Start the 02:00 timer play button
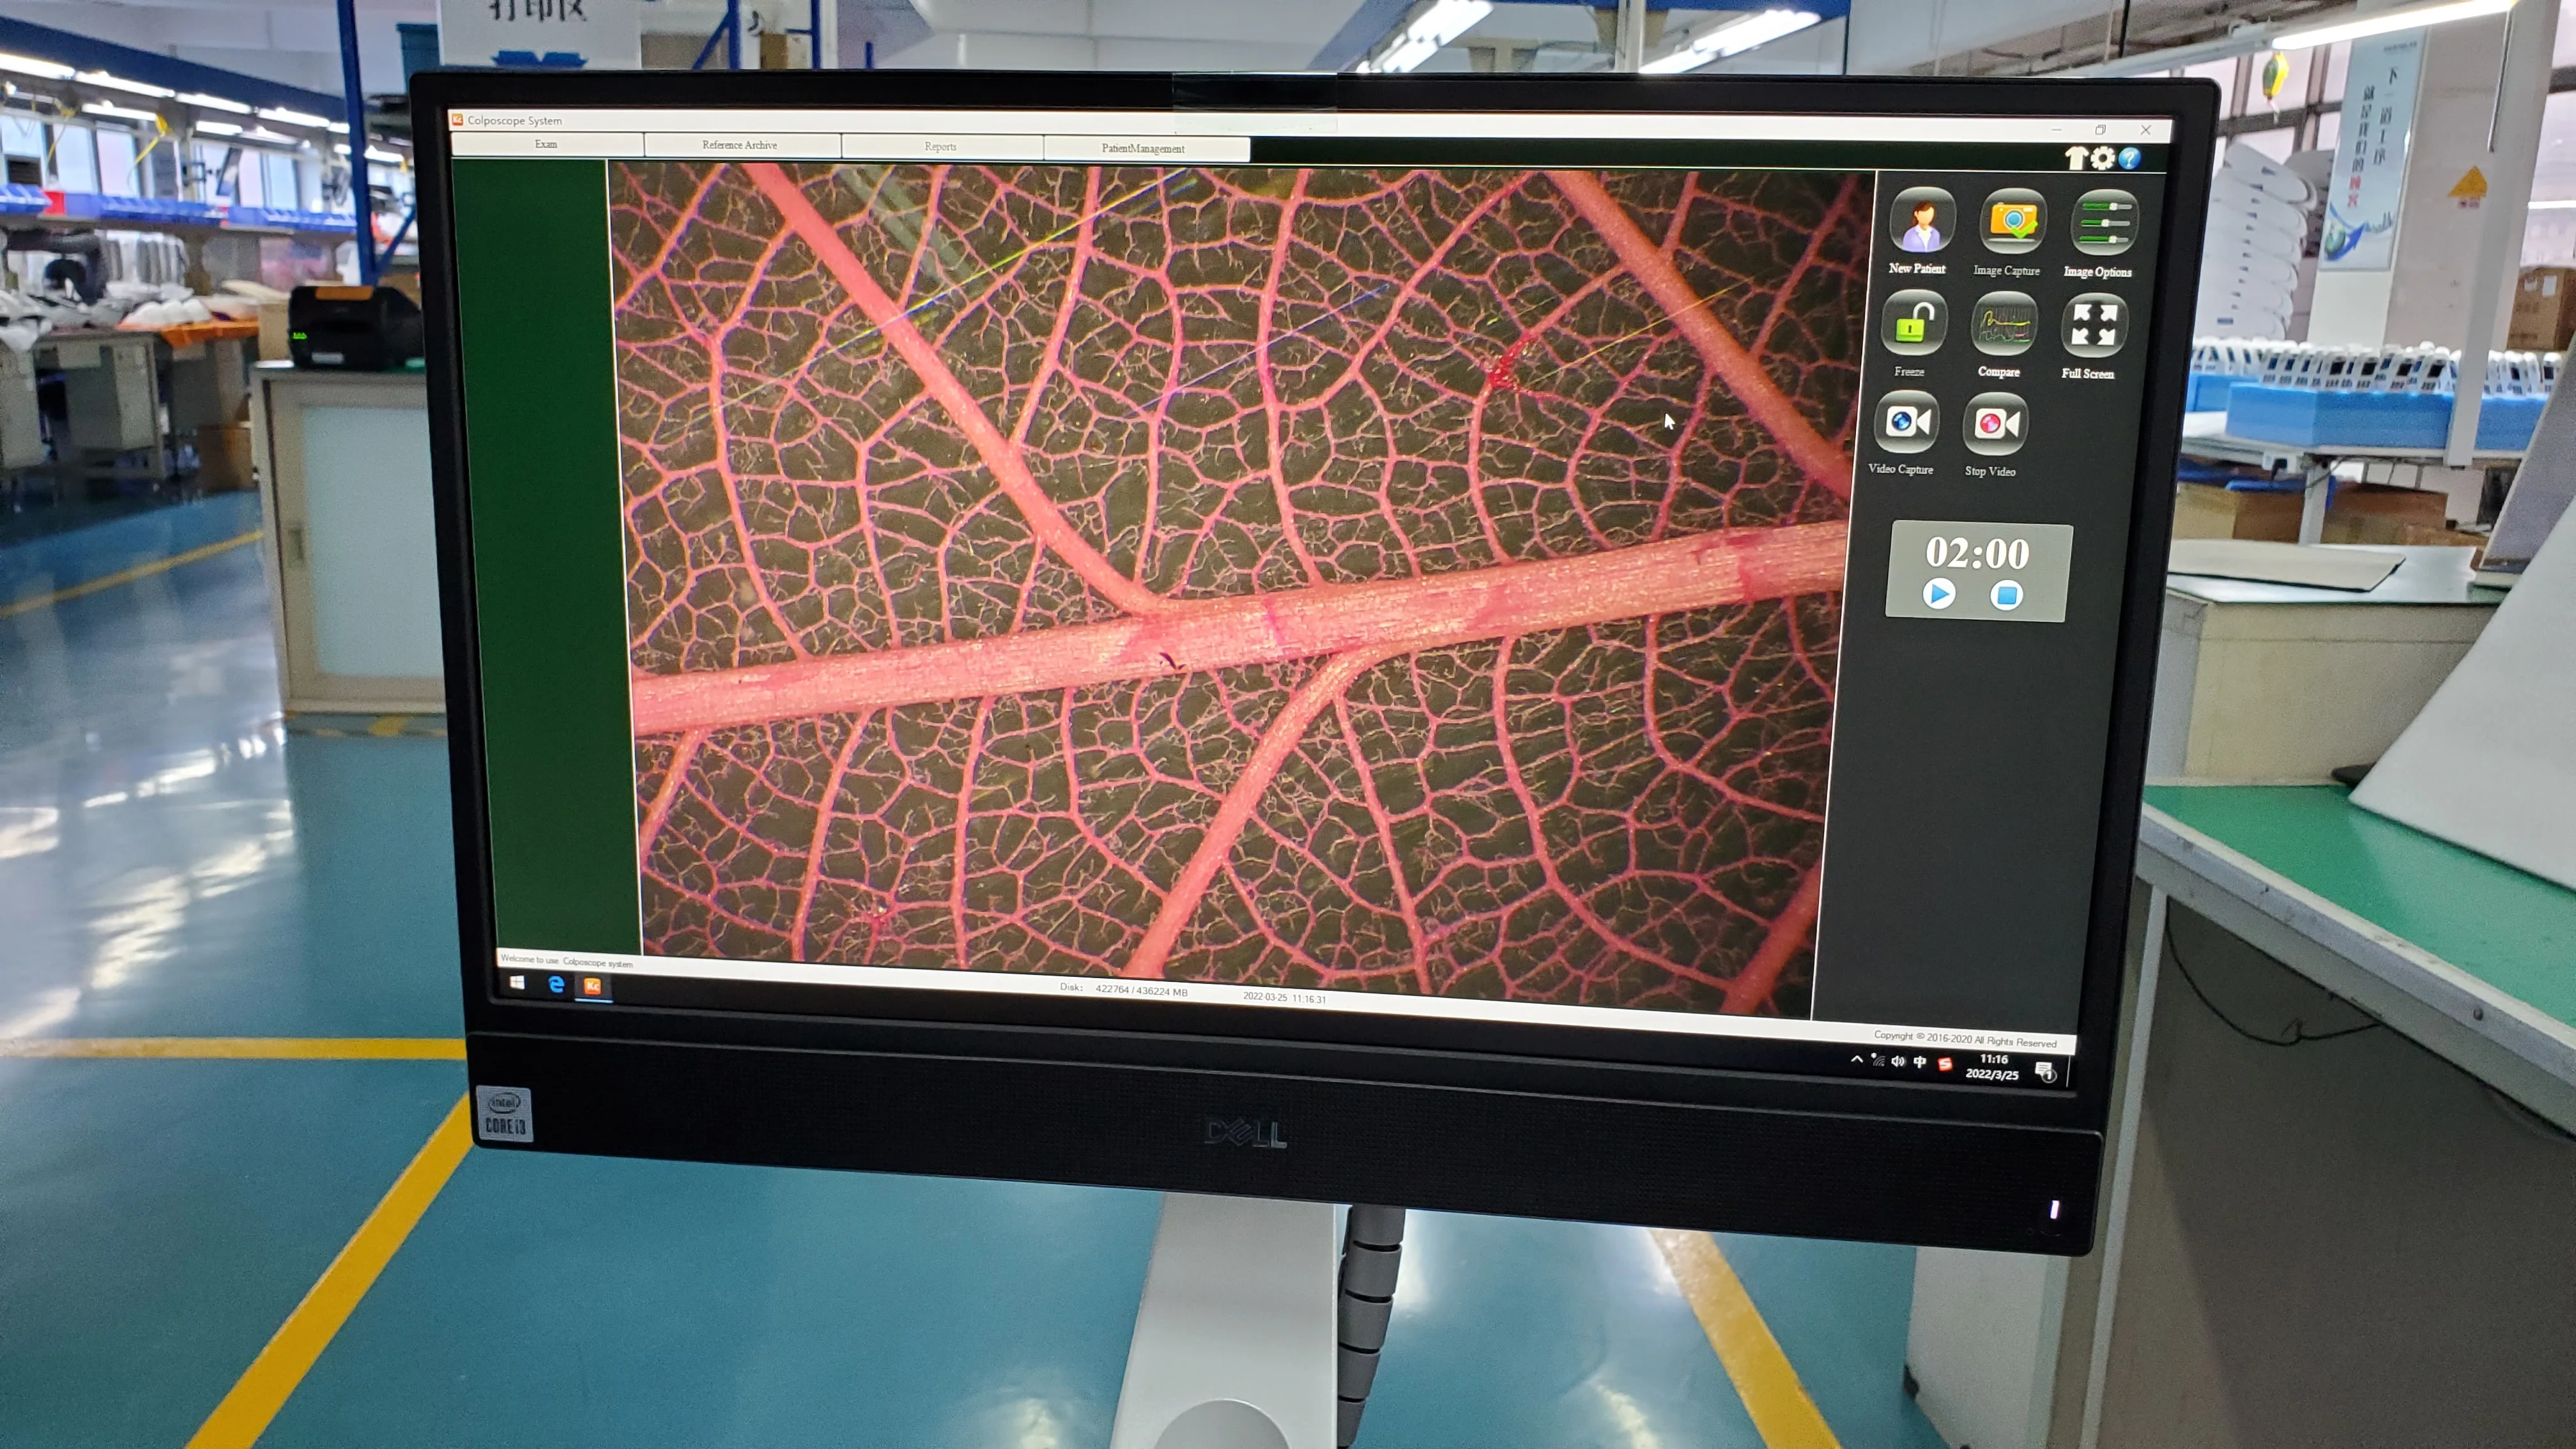The image size is (2576, 1449). pyautogui.click(x=1939, y=594)
